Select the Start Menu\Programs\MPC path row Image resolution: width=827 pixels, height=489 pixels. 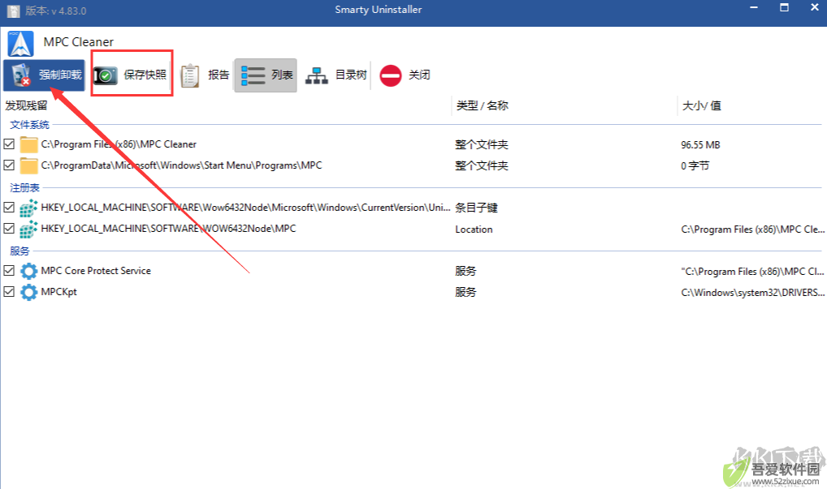pyautogui.click(x=181, y=165)
